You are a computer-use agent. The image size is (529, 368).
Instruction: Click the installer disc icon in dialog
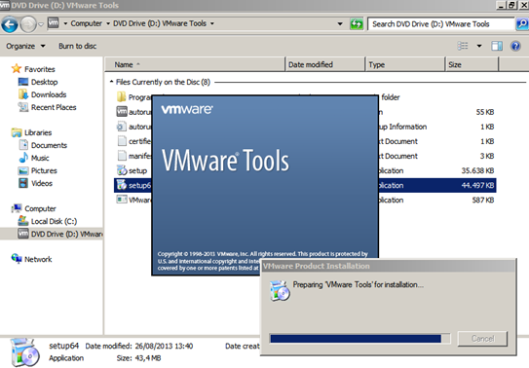tap(280, 290)
